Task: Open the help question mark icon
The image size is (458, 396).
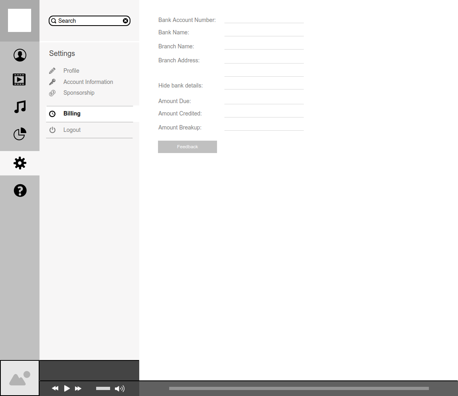Action: tap(20, 191)
